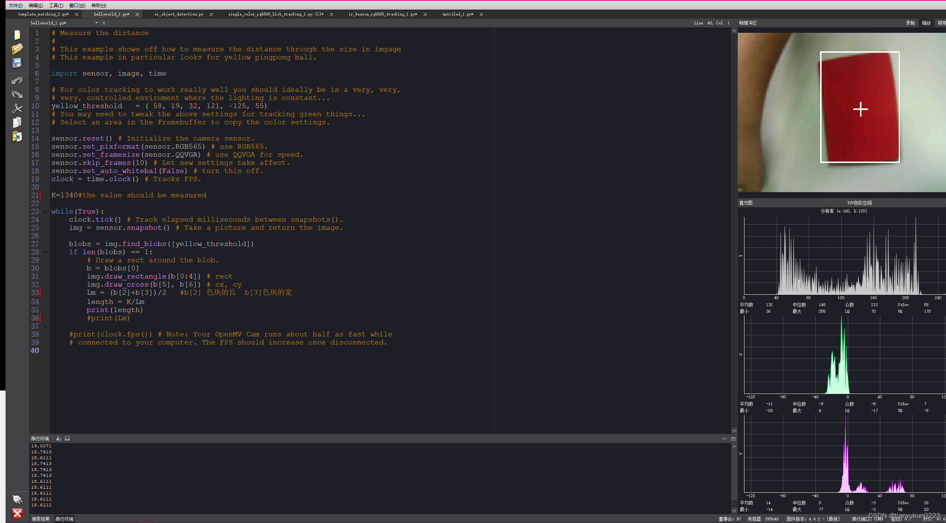Open the 工具 menu
Screen dimensions: 946x523
click(56, 5)
